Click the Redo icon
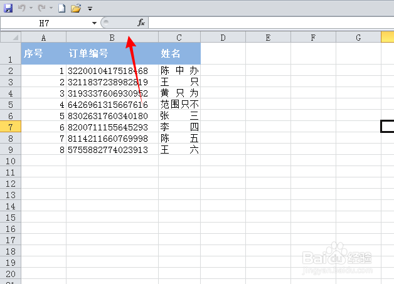 42,8
